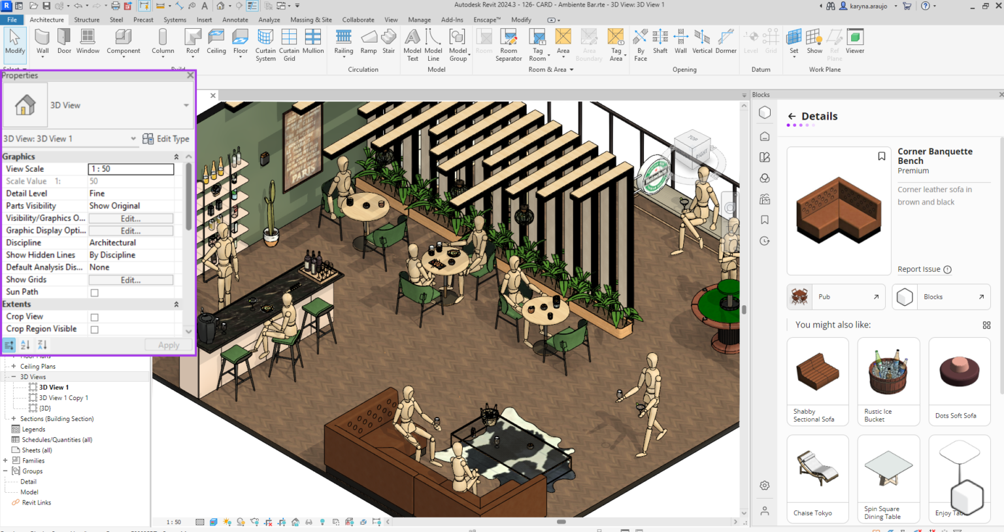The width and height of the screenshot is (1004, 532).
Task: Enable the Sun Path toggle in view bar
Action: 227,522
